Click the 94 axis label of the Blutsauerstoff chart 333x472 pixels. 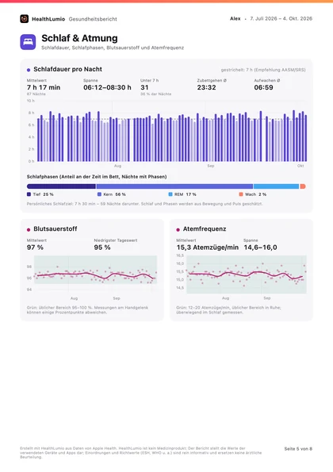pyautogui.click(x=29, y=290)
